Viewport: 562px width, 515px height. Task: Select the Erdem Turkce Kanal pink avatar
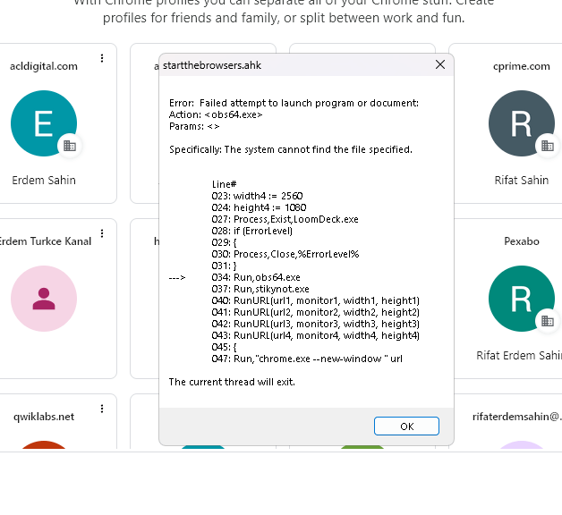44,299
